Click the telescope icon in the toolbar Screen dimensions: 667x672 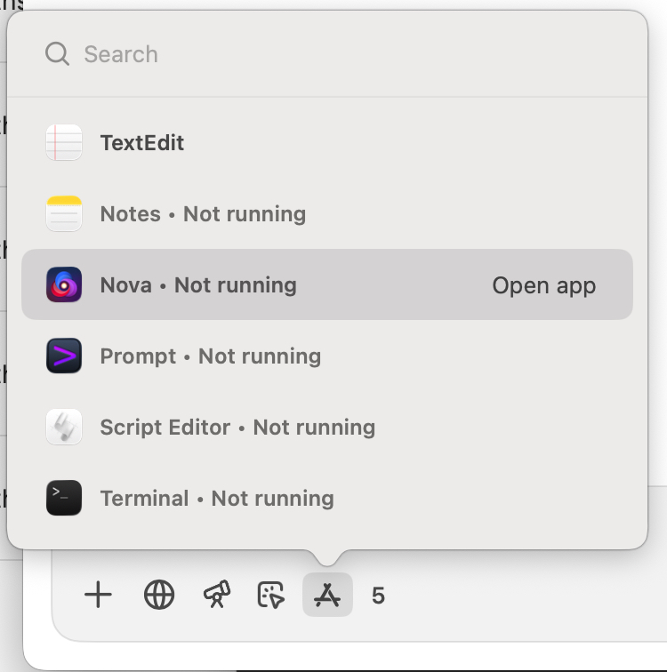point(216,596)
